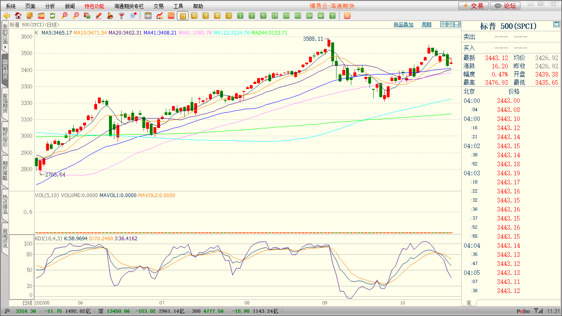Screen dimensions: 562x316
Task: Open the 特色功能 menu
Action: point(95,6)
